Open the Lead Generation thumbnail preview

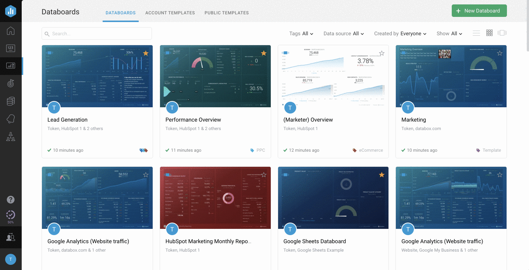97,76
